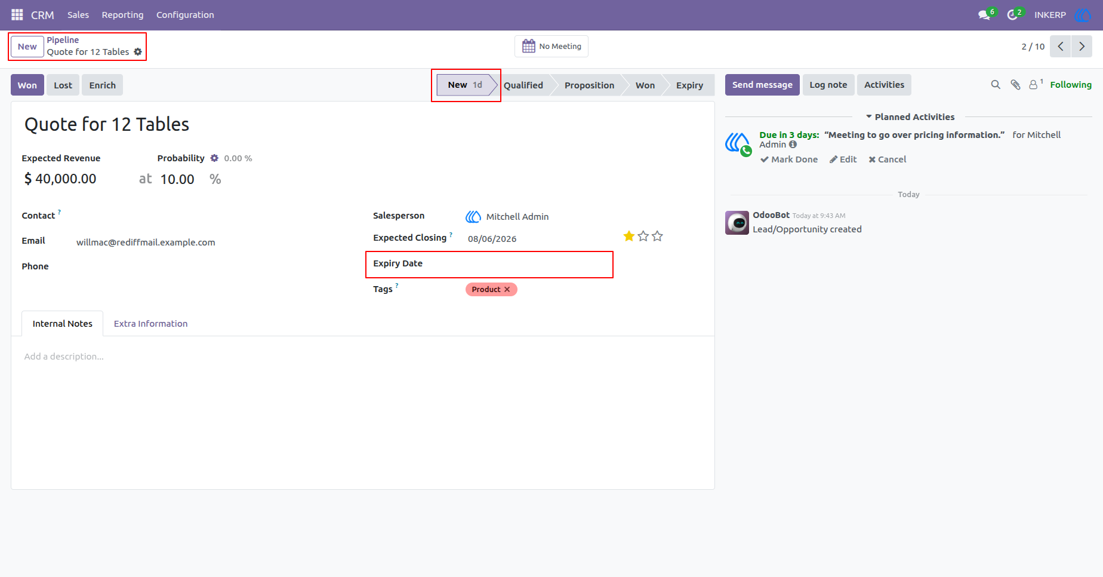Click the Enrich button
1103x577 pixels.
pos(103,85)
